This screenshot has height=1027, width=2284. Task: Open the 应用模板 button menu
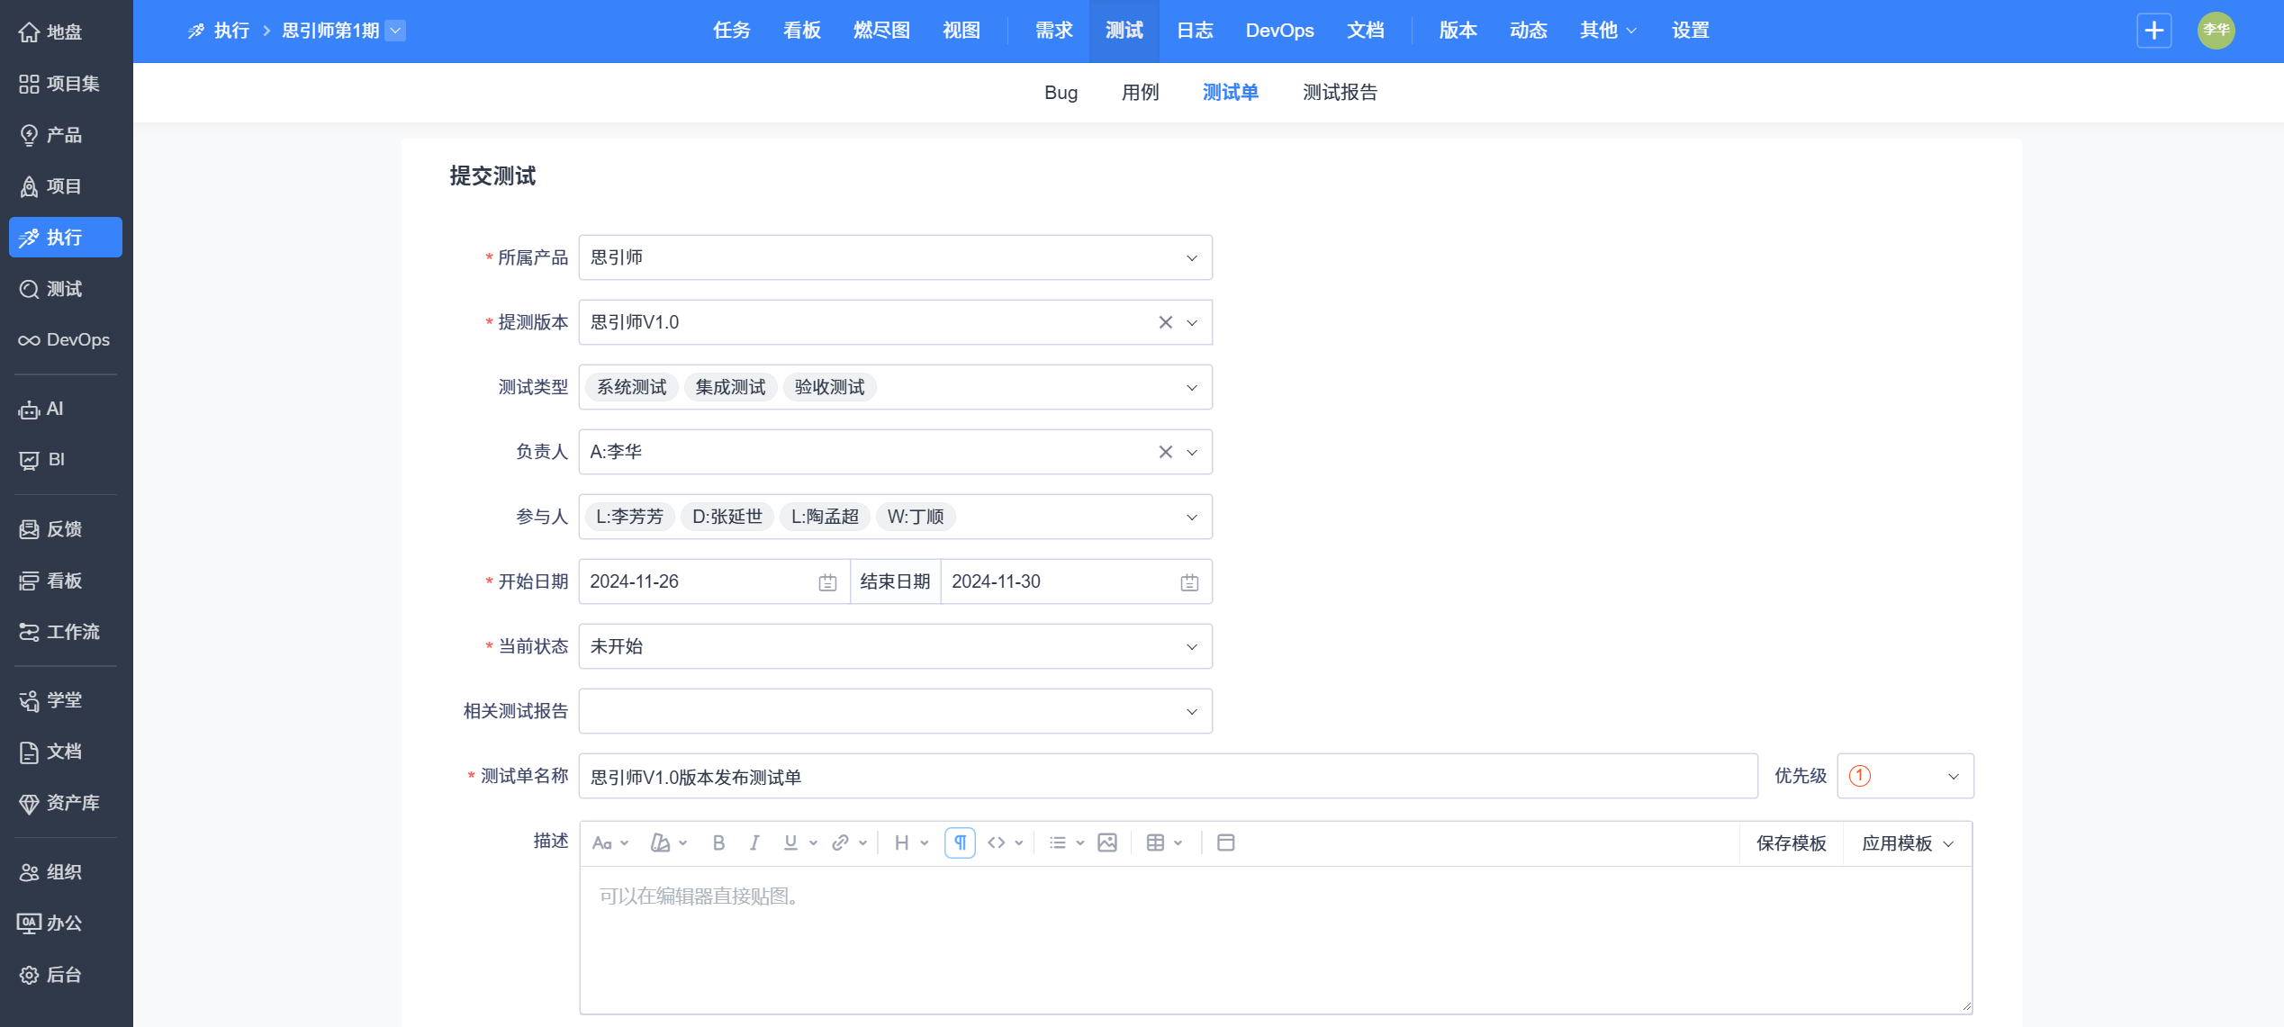(x=1907, y=843)
